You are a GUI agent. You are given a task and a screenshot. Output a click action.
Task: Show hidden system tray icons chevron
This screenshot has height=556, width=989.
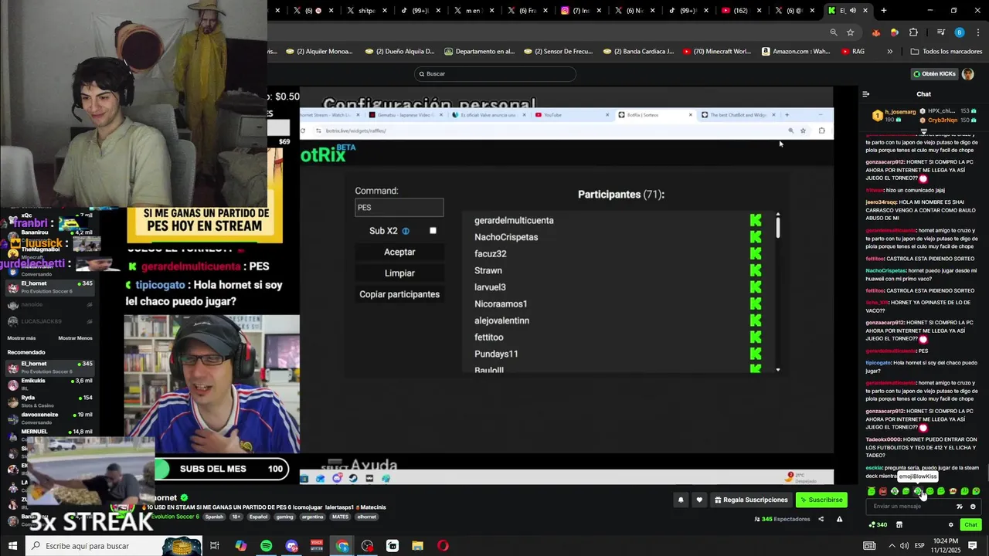pos(892,546)
